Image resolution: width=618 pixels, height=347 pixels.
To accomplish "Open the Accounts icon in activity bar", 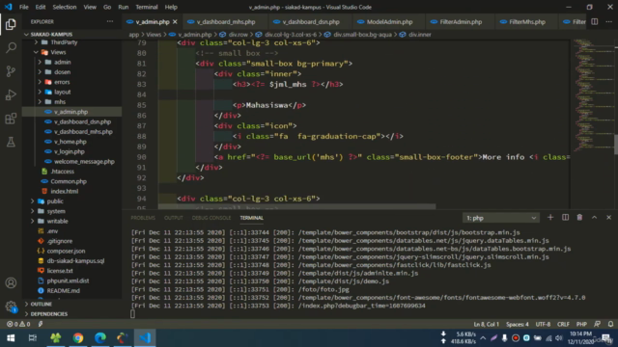I will [x=11, y=282].
